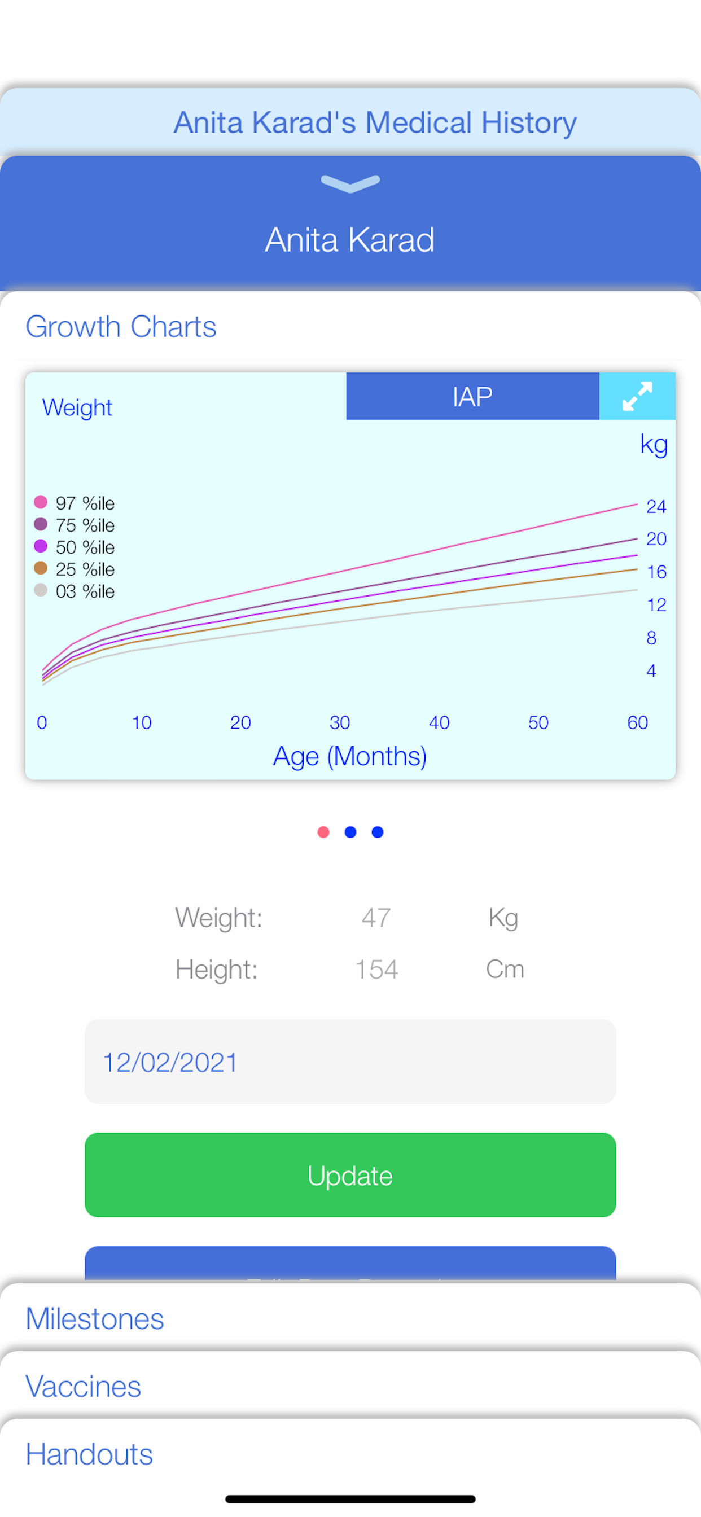The height and width of the screenshot is (1517, 701).
Task: Click the 25 %ile brown legend dot
Action: tap(41, 568)
